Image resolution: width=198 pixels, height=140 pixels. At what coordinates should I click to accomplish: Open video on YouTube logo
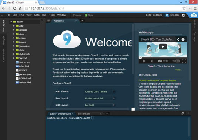[x=176, y=61]
